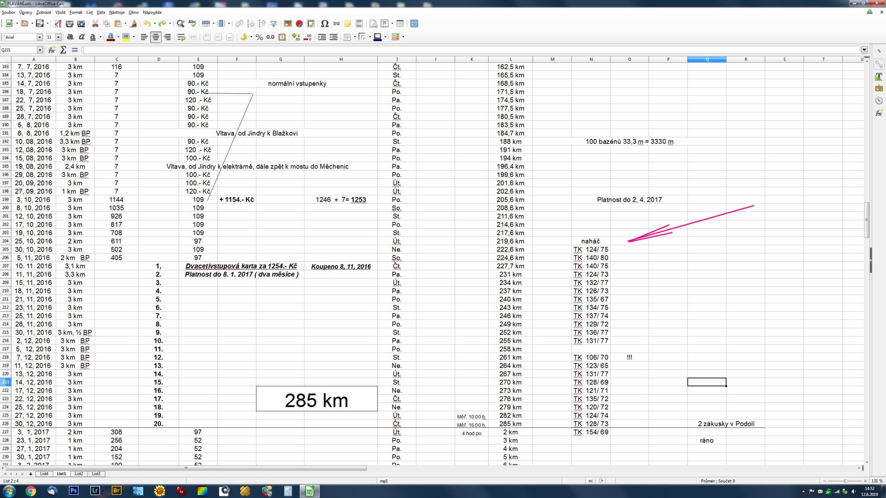Open Photoshop from the taskbar

[x=74, y=491]
